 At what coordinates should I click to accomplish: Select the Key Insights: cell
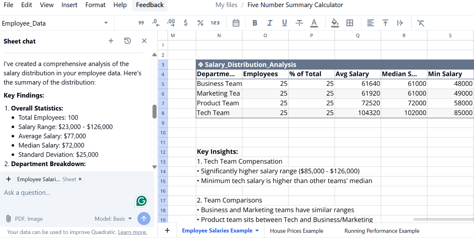[219, 152]
